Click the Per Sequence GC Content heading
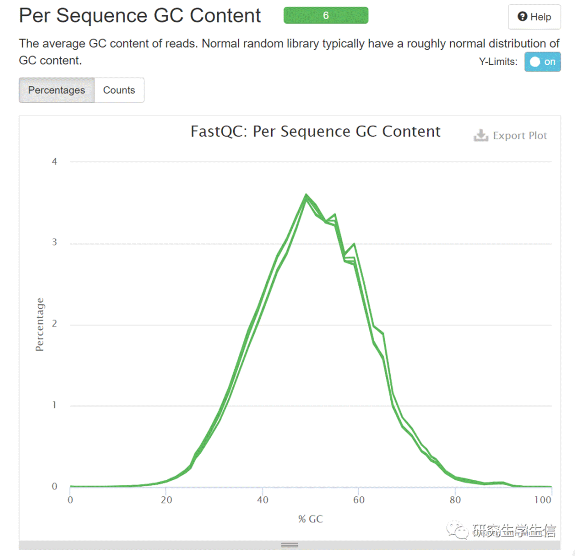The width and height of the screenshot is (575, 556). [x=140, y=16]
